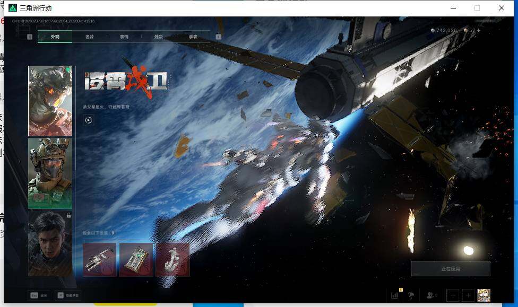The image size is (518, 307).
Task: Open the signal stats bar icon
Action: (395, 295)
